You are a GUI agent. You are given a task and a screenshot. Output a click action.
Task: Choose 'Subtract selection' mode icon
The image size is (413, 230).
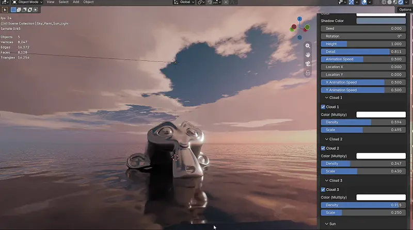24,10
